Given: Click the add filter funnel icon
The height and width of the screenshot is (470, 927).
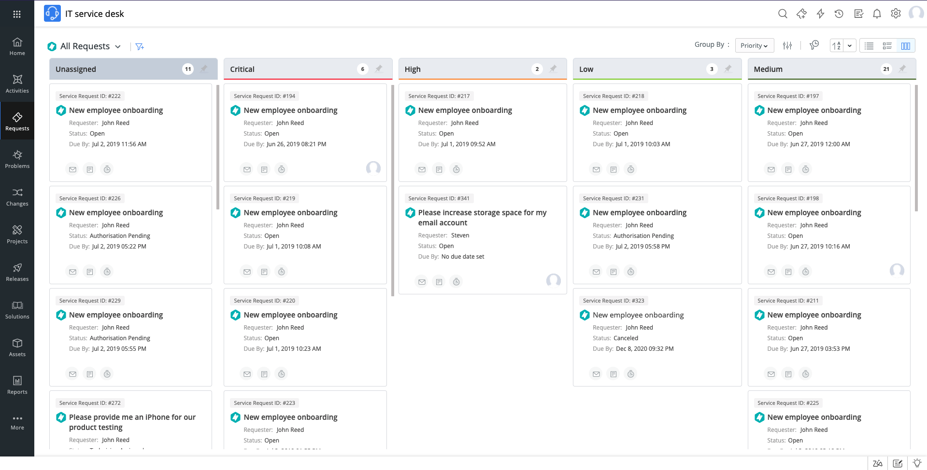Looking at the screenshot, I should (140, 46).
